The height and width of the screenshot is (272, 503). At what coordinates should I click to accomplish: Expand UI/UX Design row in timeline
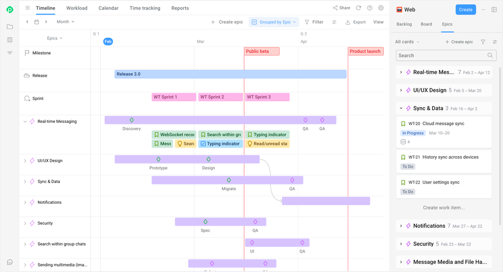pos(25,161)
